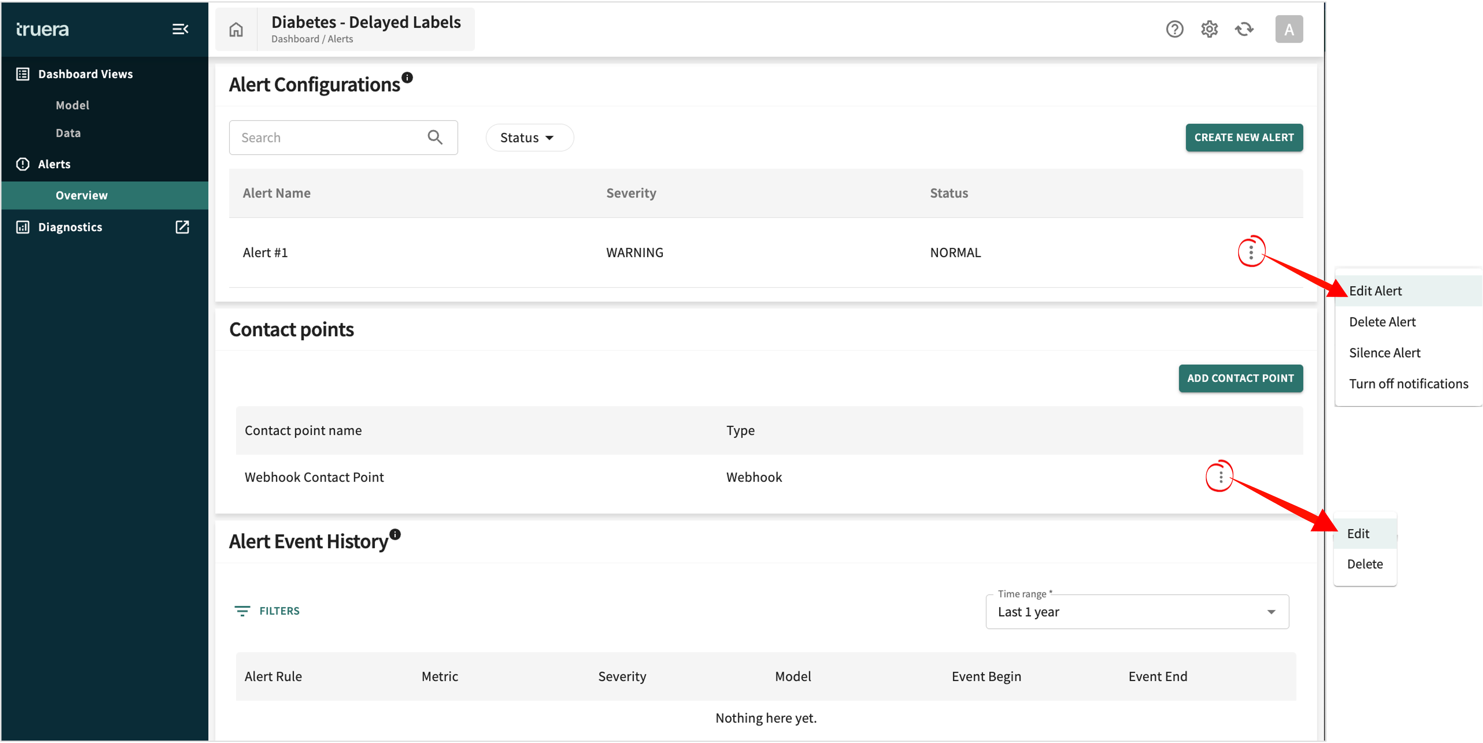
Task: Select Turn off notifications from context menu
Action: 1407,384
